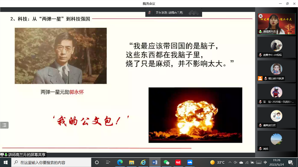Open the red app icon on taskbar
The height and width of the screenshot is (167, 298).
[178, 163]
